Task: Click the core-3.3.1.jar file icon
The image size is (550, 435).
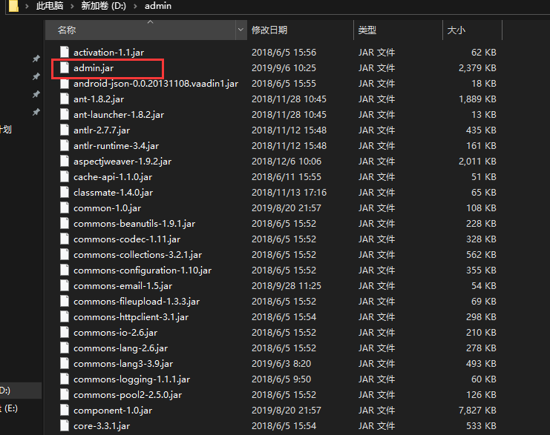Action: point(65,425)
